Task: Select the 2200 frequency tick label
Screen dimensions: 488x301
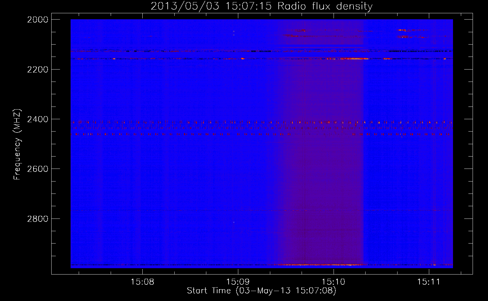Action: click(x=38, y=70)
